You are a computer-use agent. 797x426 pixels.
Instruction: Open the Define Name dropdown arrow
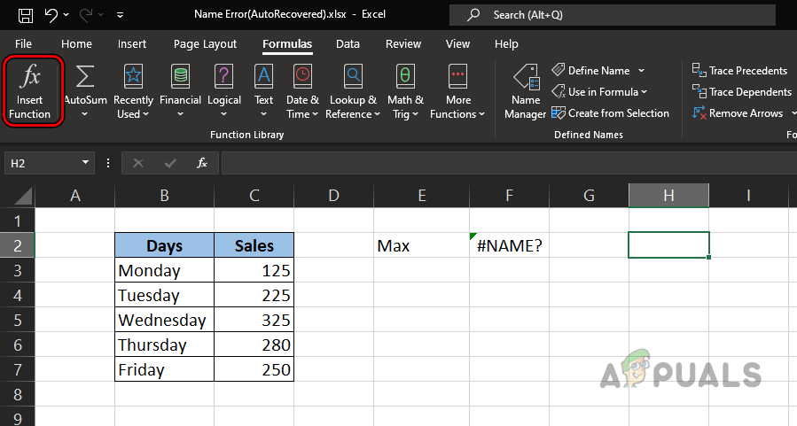pos(642,71)
